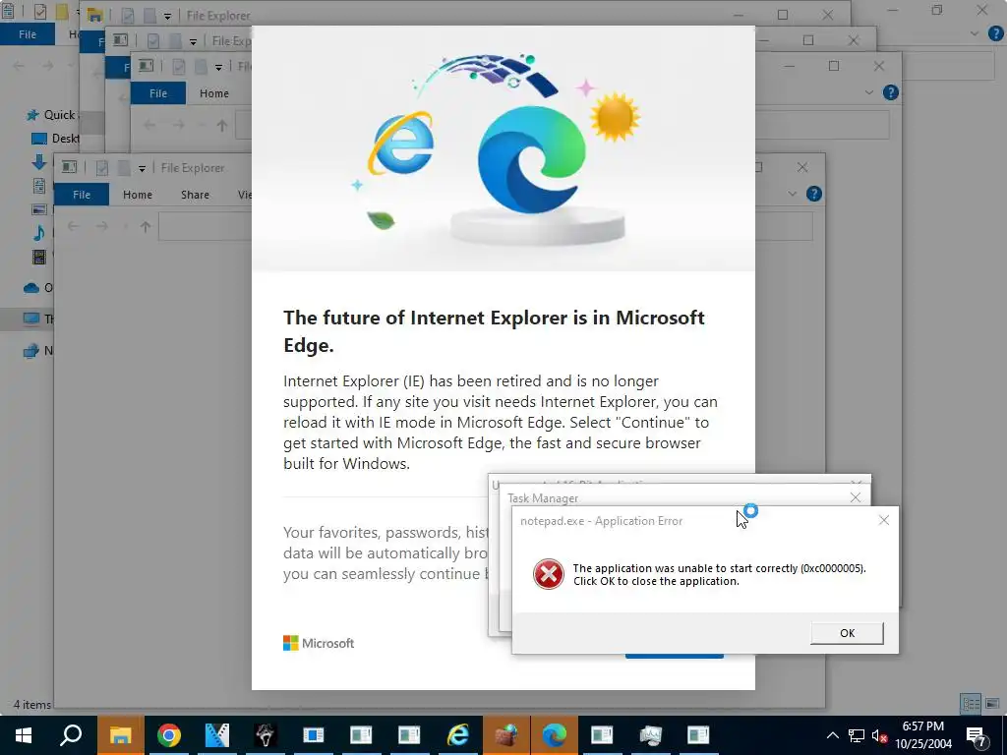
Task: Open quick access toolbar dropdown in frontmost Explorer
Action: (142, 168)
